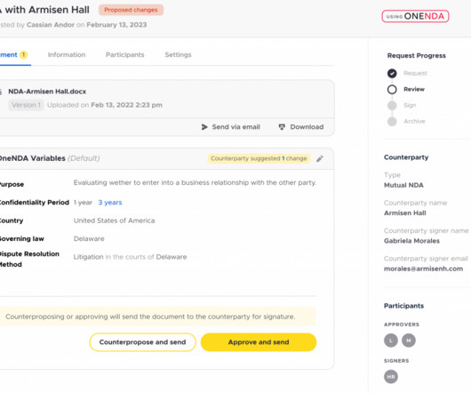
Task: Click the pencil edit icon for OneNDA Variables
Action: pos(320,158)
